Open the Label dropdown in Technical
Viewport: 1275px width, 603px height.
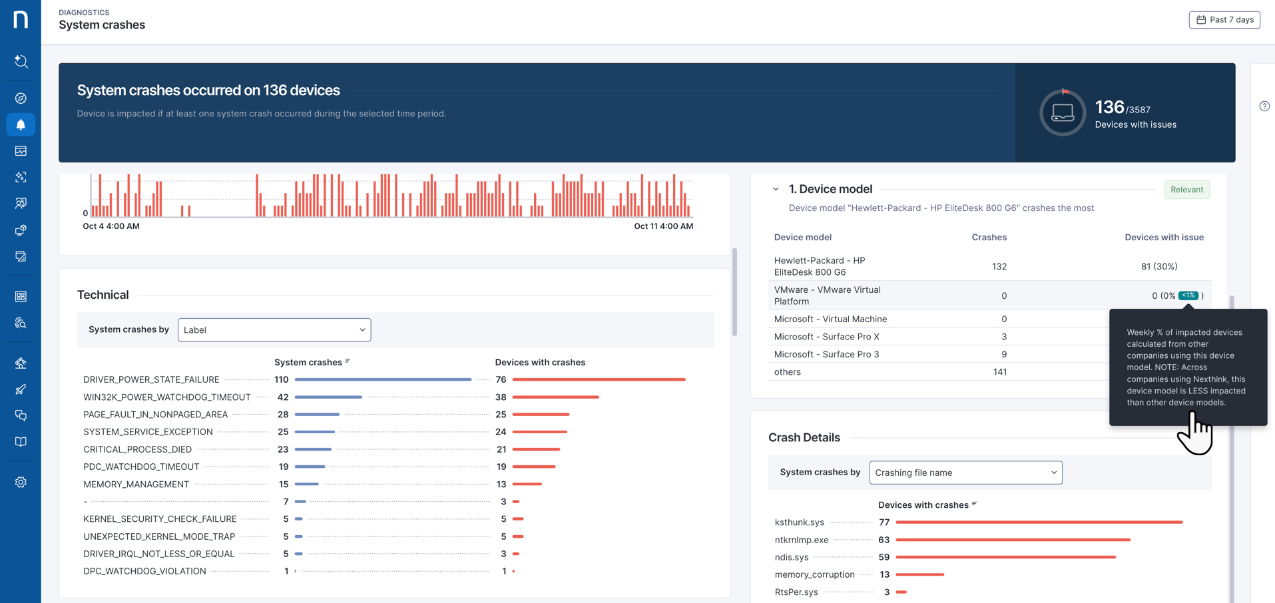(x=274, y=330)
